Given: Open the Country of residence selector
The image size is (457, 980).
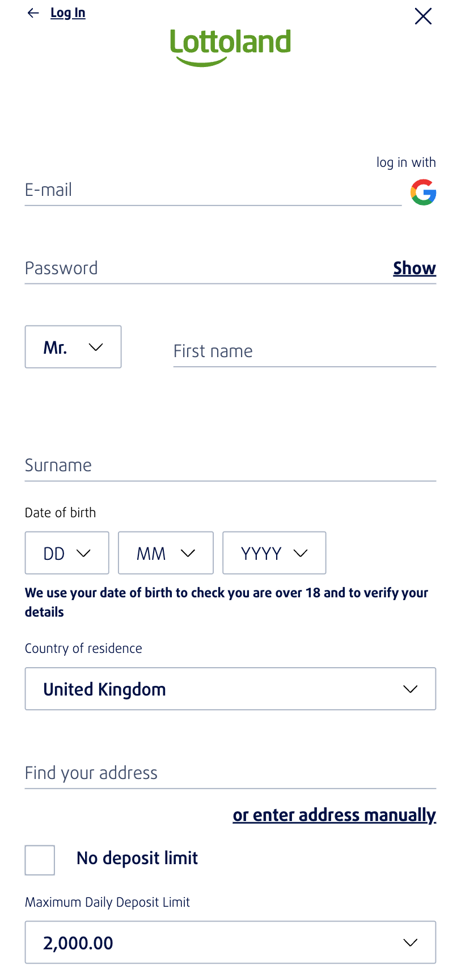Looking at the screenshot, I should (230, 689).
